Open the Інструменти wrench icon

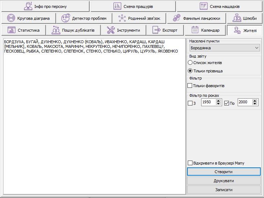(x=111, y=30)
